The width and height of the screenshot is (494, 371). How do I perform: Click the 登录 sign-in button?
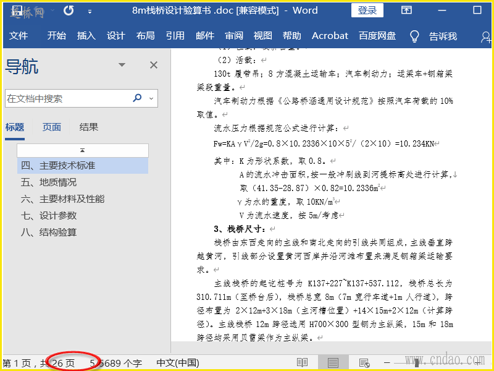coord(367,11)
